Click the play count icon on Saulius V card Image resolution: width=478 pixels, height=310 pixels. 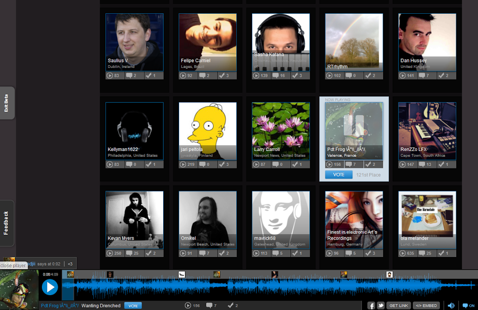coord(110,76)
